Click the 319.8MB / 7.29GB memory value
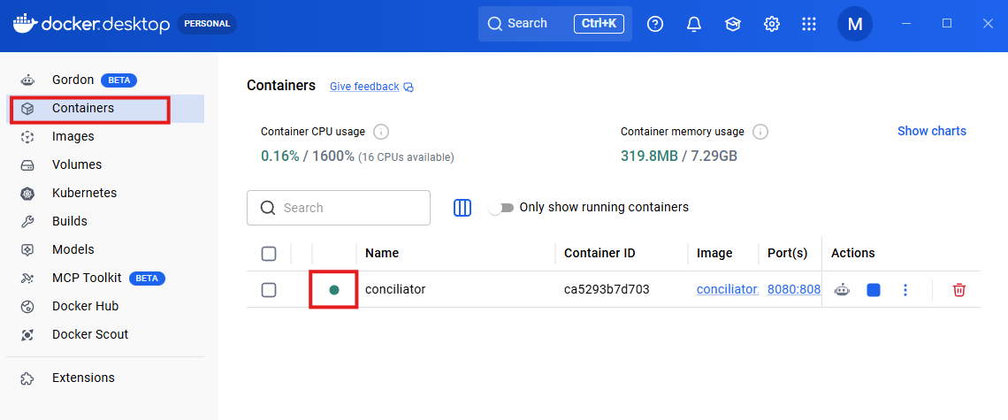This screenshot has width=1008, height=420. [679, 157]
